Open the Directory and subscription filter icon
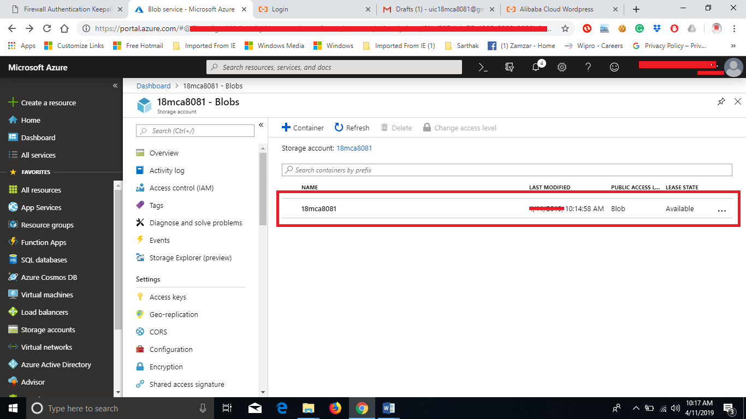746x419 pixels. (x=510, y=67)
